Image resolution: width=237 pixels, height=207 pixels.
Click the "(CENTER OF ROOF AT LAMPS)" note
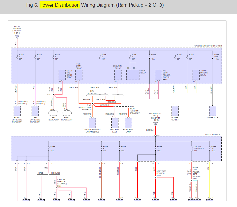coord(62,182)
